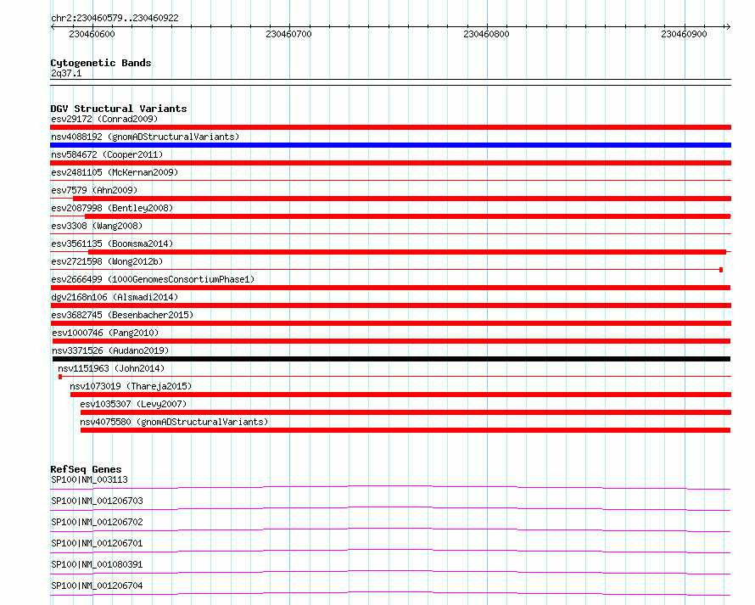755x605 pixels.
Task: Open SP100|NM_001206701 transcript label
Action: point(97,543)
